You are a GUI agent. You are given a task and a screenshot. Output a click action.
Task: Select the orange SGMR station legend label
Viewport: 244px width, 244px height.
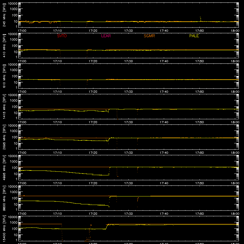click(149, 36)
